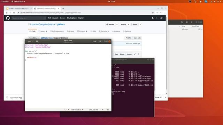The image size is (223, 125).
Task: Click the browser address bar
Action: [85, 12]
